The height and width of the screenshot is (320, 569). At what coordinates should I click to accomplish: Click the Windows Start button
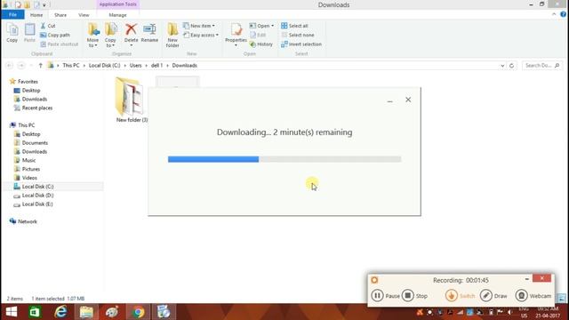point(12,312)
